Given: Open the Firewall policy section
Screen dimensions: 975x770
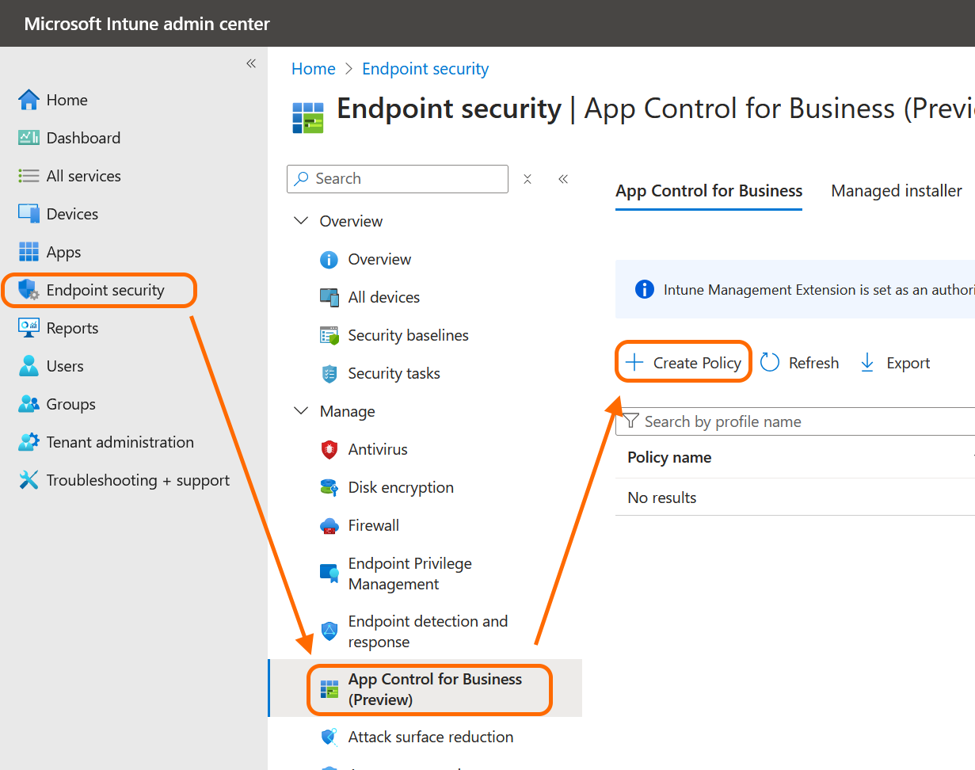Looking at the screenshot, I should 373,525.
